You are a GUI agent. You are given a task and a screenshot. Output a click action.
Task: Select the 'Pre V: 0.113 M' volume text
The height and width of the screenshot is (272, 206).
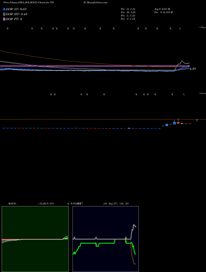164,12
